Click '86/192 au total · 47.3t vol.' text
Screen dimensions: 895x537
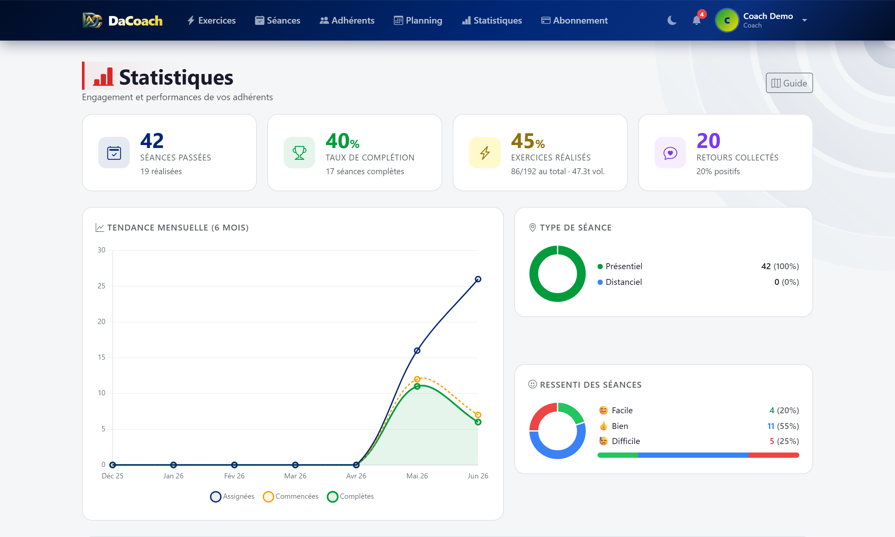(x=558, y=171)
